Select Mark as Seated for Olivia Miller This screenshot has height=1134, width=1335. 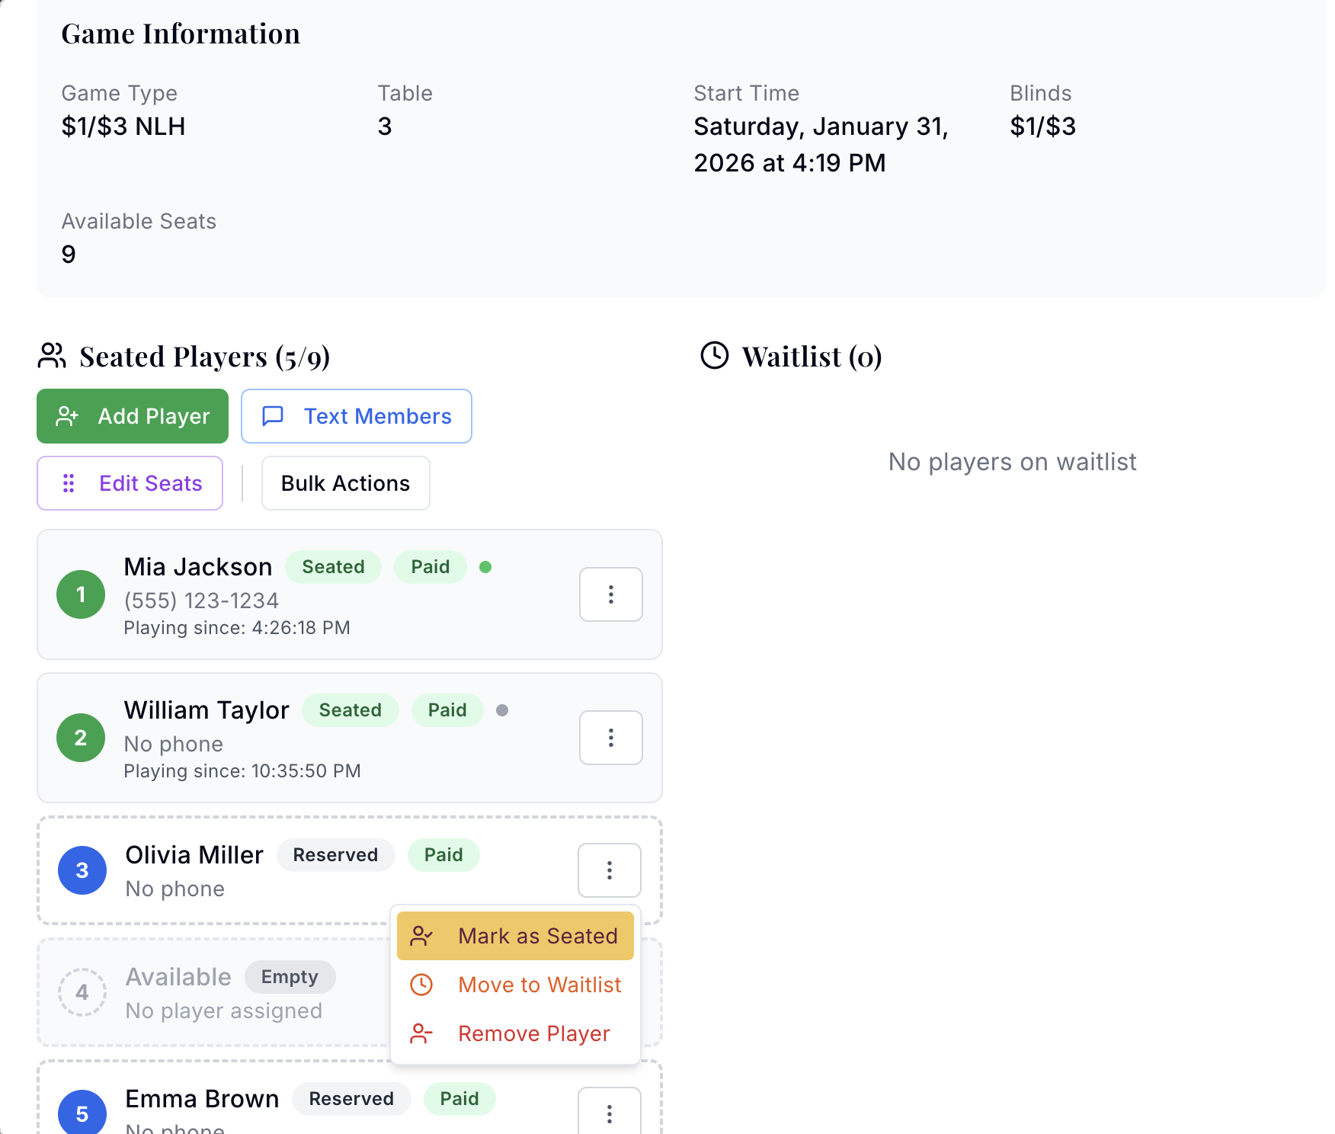[x=537, y=935]
